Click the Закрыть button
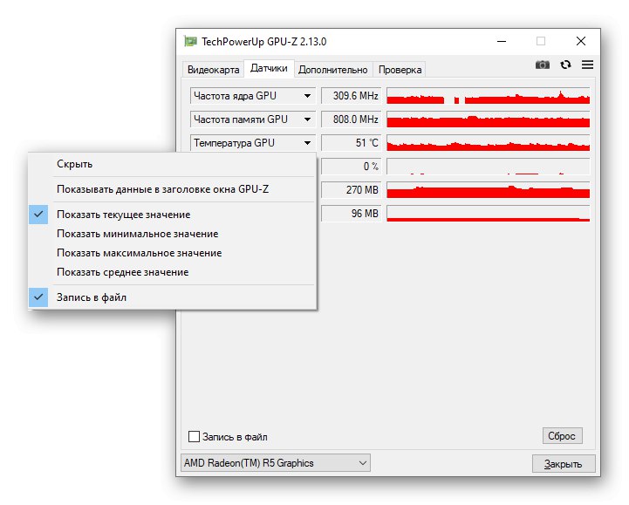This screenshot has height=505, width=629. (564, 464)
